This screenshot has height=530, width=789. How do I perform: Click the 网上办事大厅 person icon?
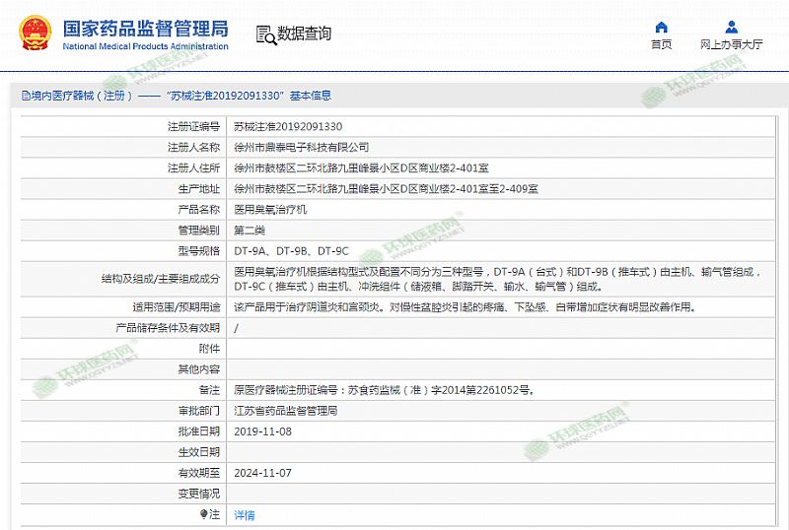point(731,27)
